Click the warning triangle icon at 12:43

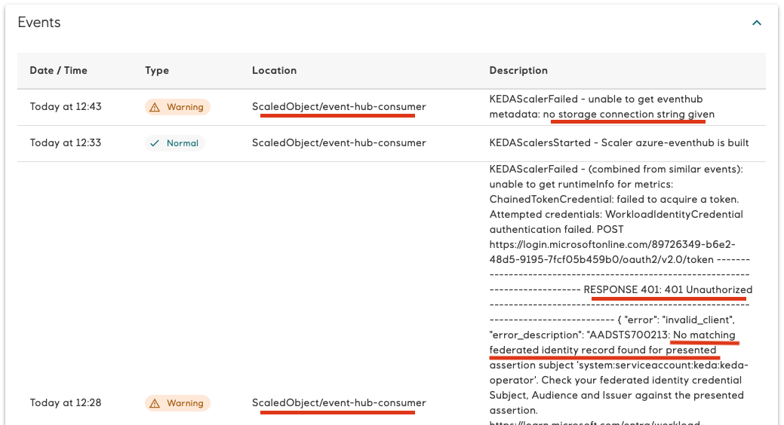coord(155,107)
